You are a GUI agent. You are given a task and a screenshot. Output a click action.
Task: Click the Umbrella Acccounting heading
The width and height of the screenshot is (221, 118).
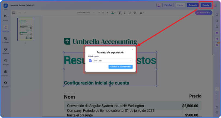(x=105, y=42)
